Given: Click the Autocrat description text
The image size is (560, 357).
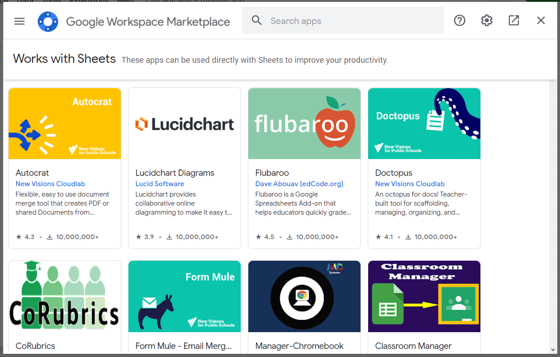Looking at the screenshot, I should [62, 203].
